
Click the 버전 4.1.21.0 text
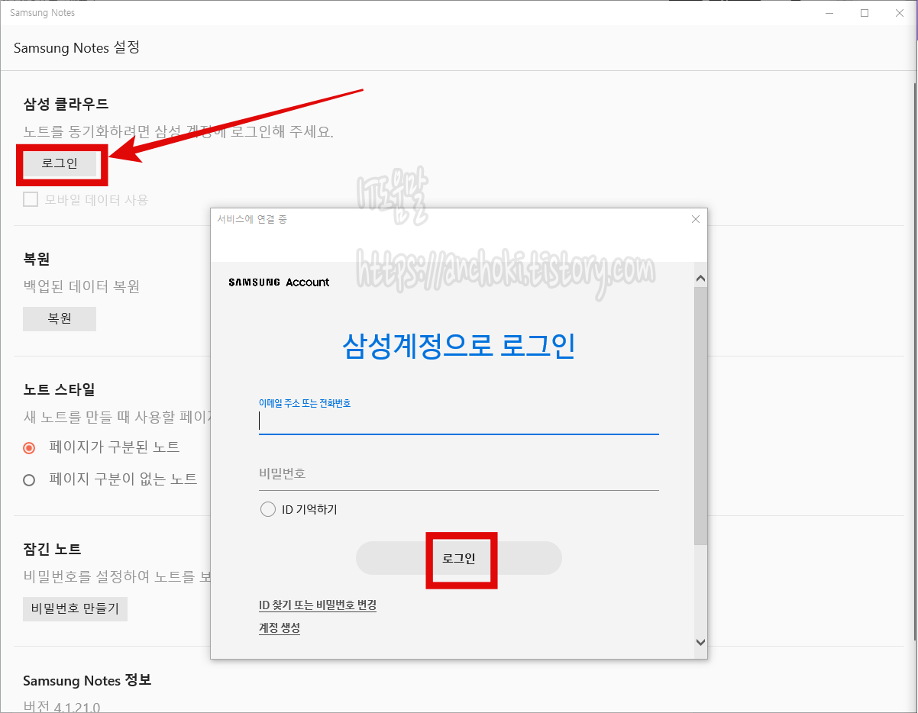[x=61, y=707]
